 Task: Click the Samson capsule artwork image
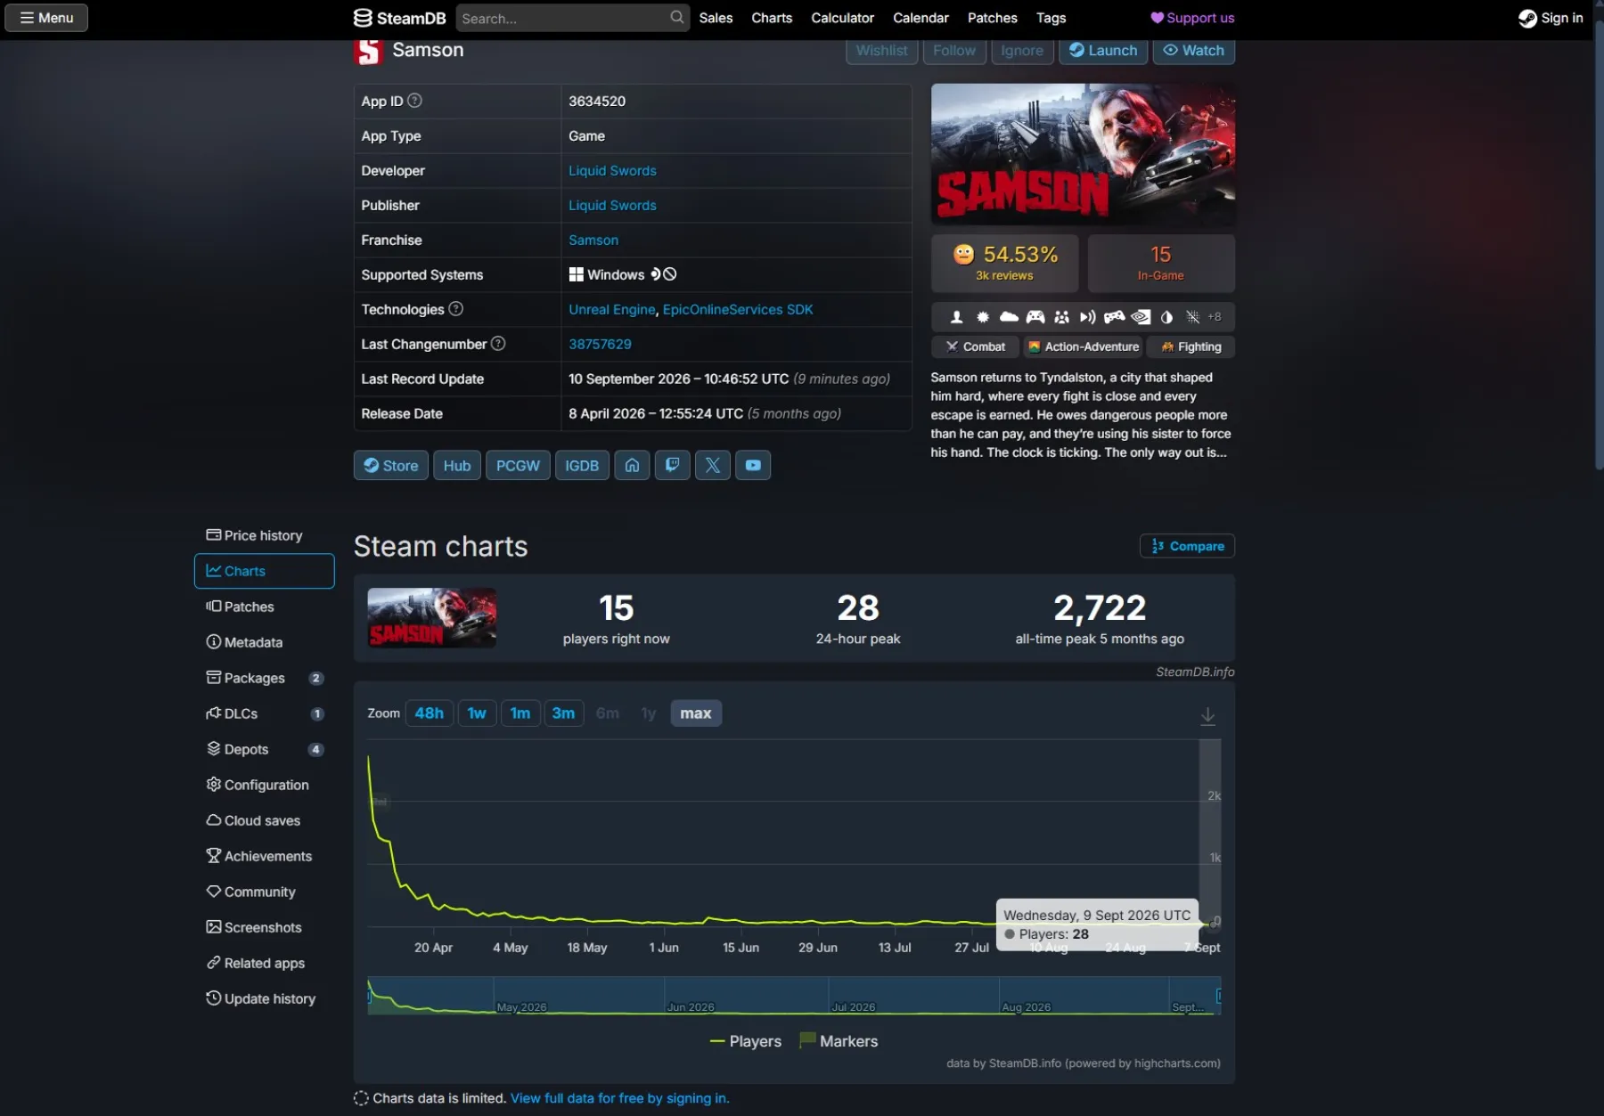pyautogui.click(x=1083, y=154)
